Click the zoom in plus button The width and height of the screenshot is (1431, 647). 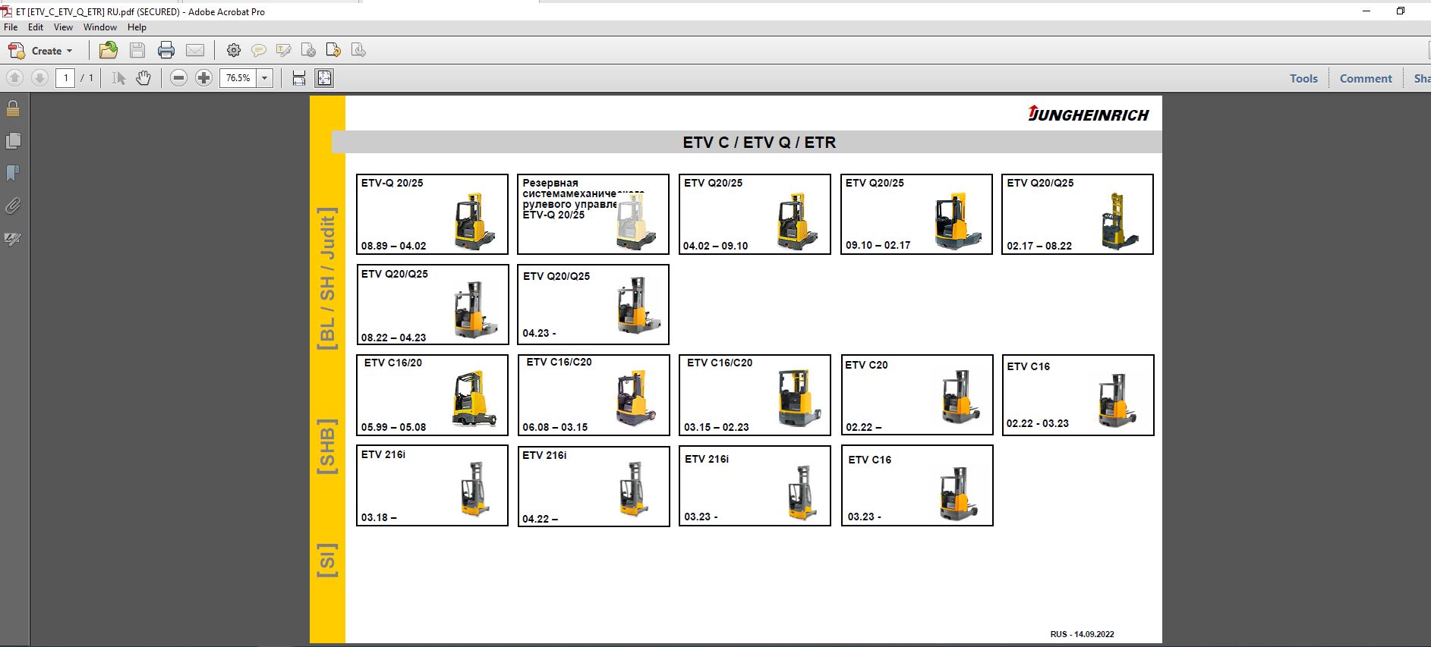click(x=203, y=78)
